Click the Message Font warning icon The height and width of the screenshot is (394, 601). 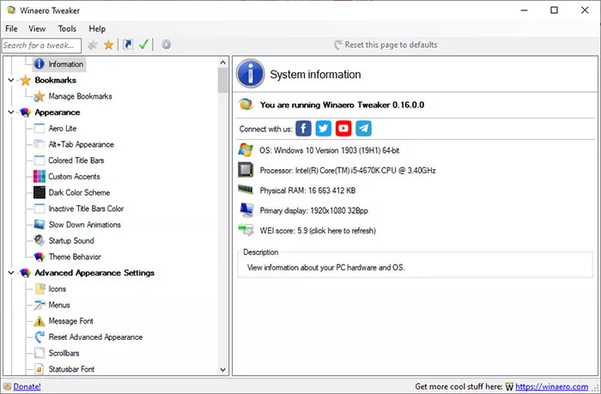coord(39,321)
